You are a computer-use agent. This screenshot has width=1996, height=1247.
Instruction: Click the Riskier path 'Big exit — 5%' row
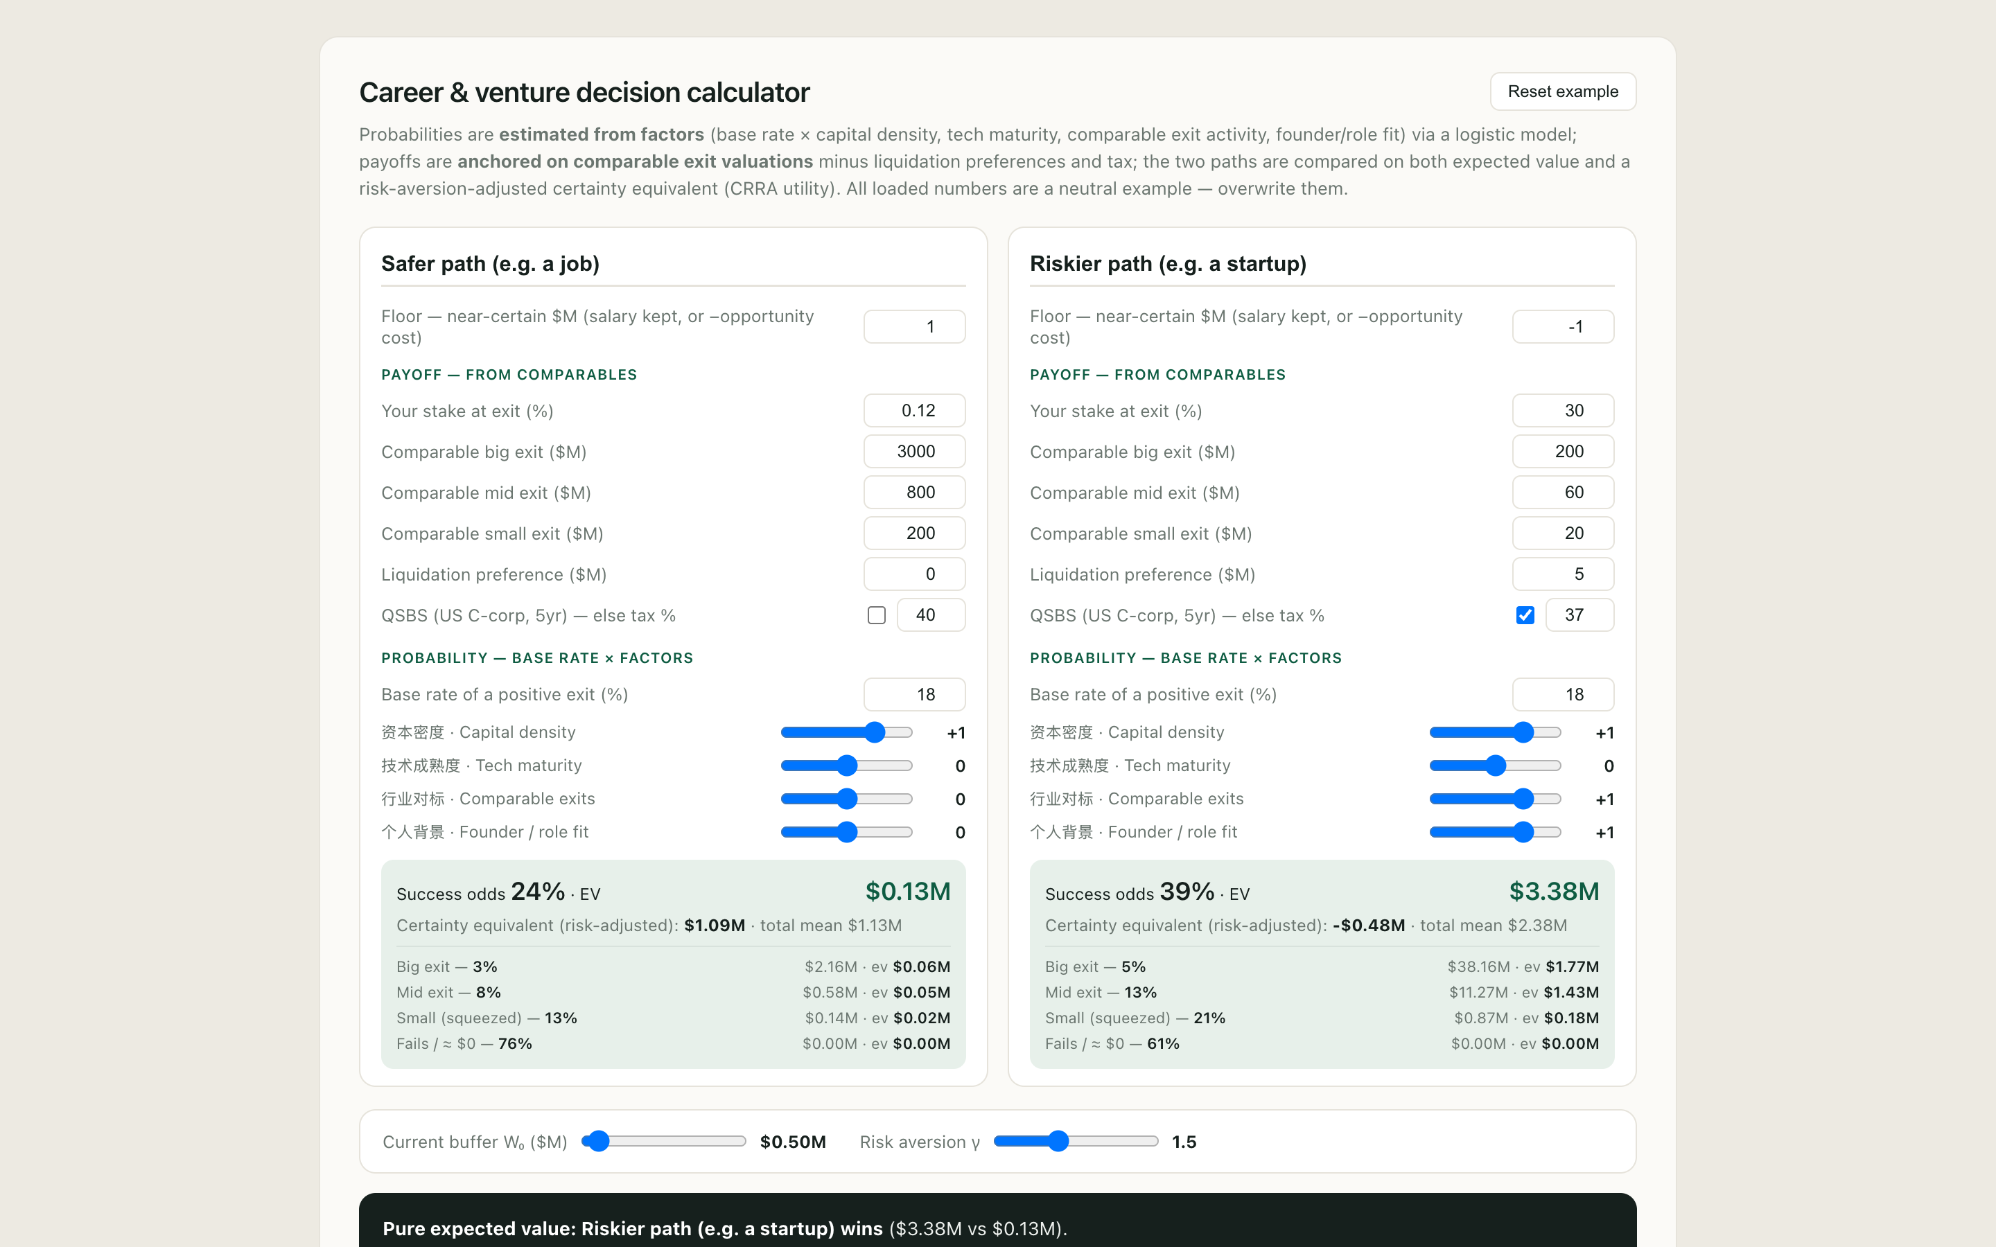point(1322,966)
